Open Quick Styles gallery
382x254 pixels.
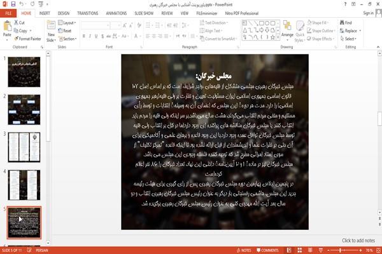300,31
